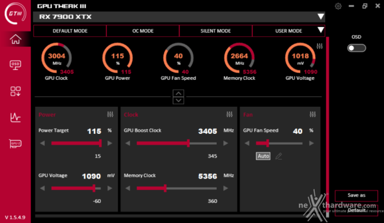Click the GPU Voltage gauge

(300, 58)
